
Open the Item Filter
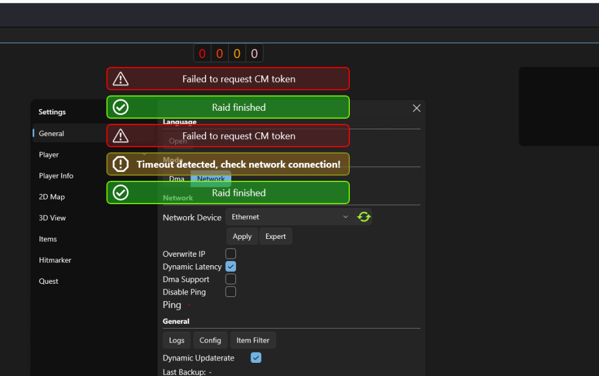point(253,340)
